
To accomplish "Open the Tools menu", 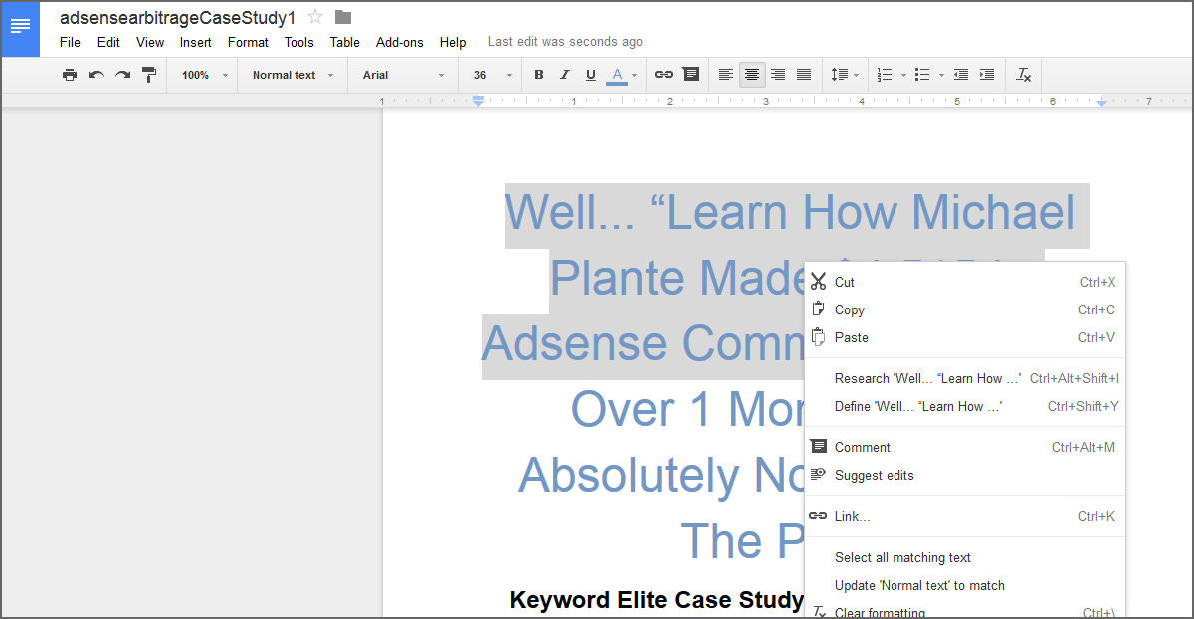I will point(298,42).
